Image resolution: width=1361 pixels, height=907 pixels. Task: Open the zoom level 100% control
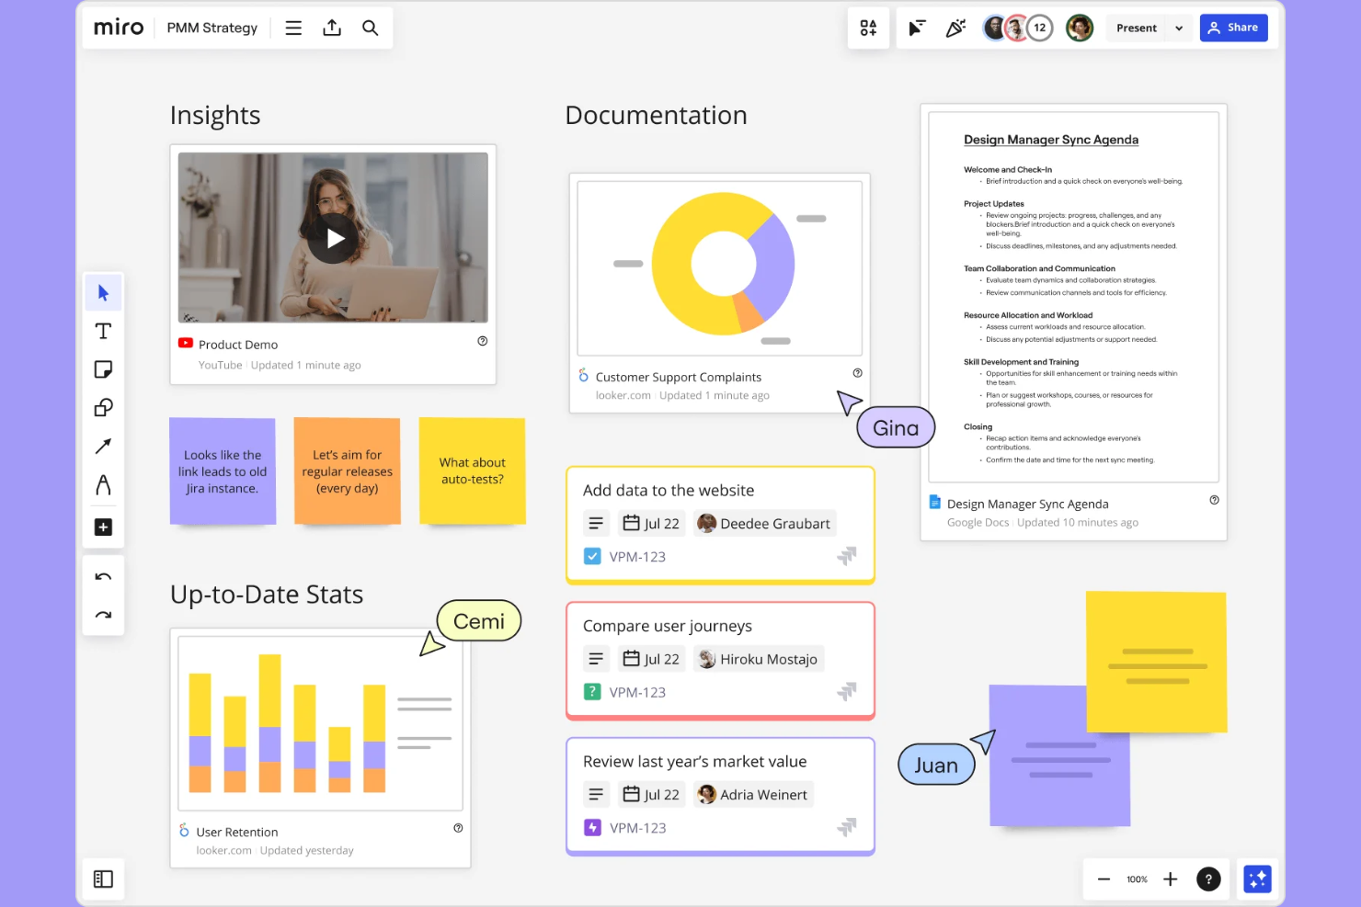coord(1138,879)
